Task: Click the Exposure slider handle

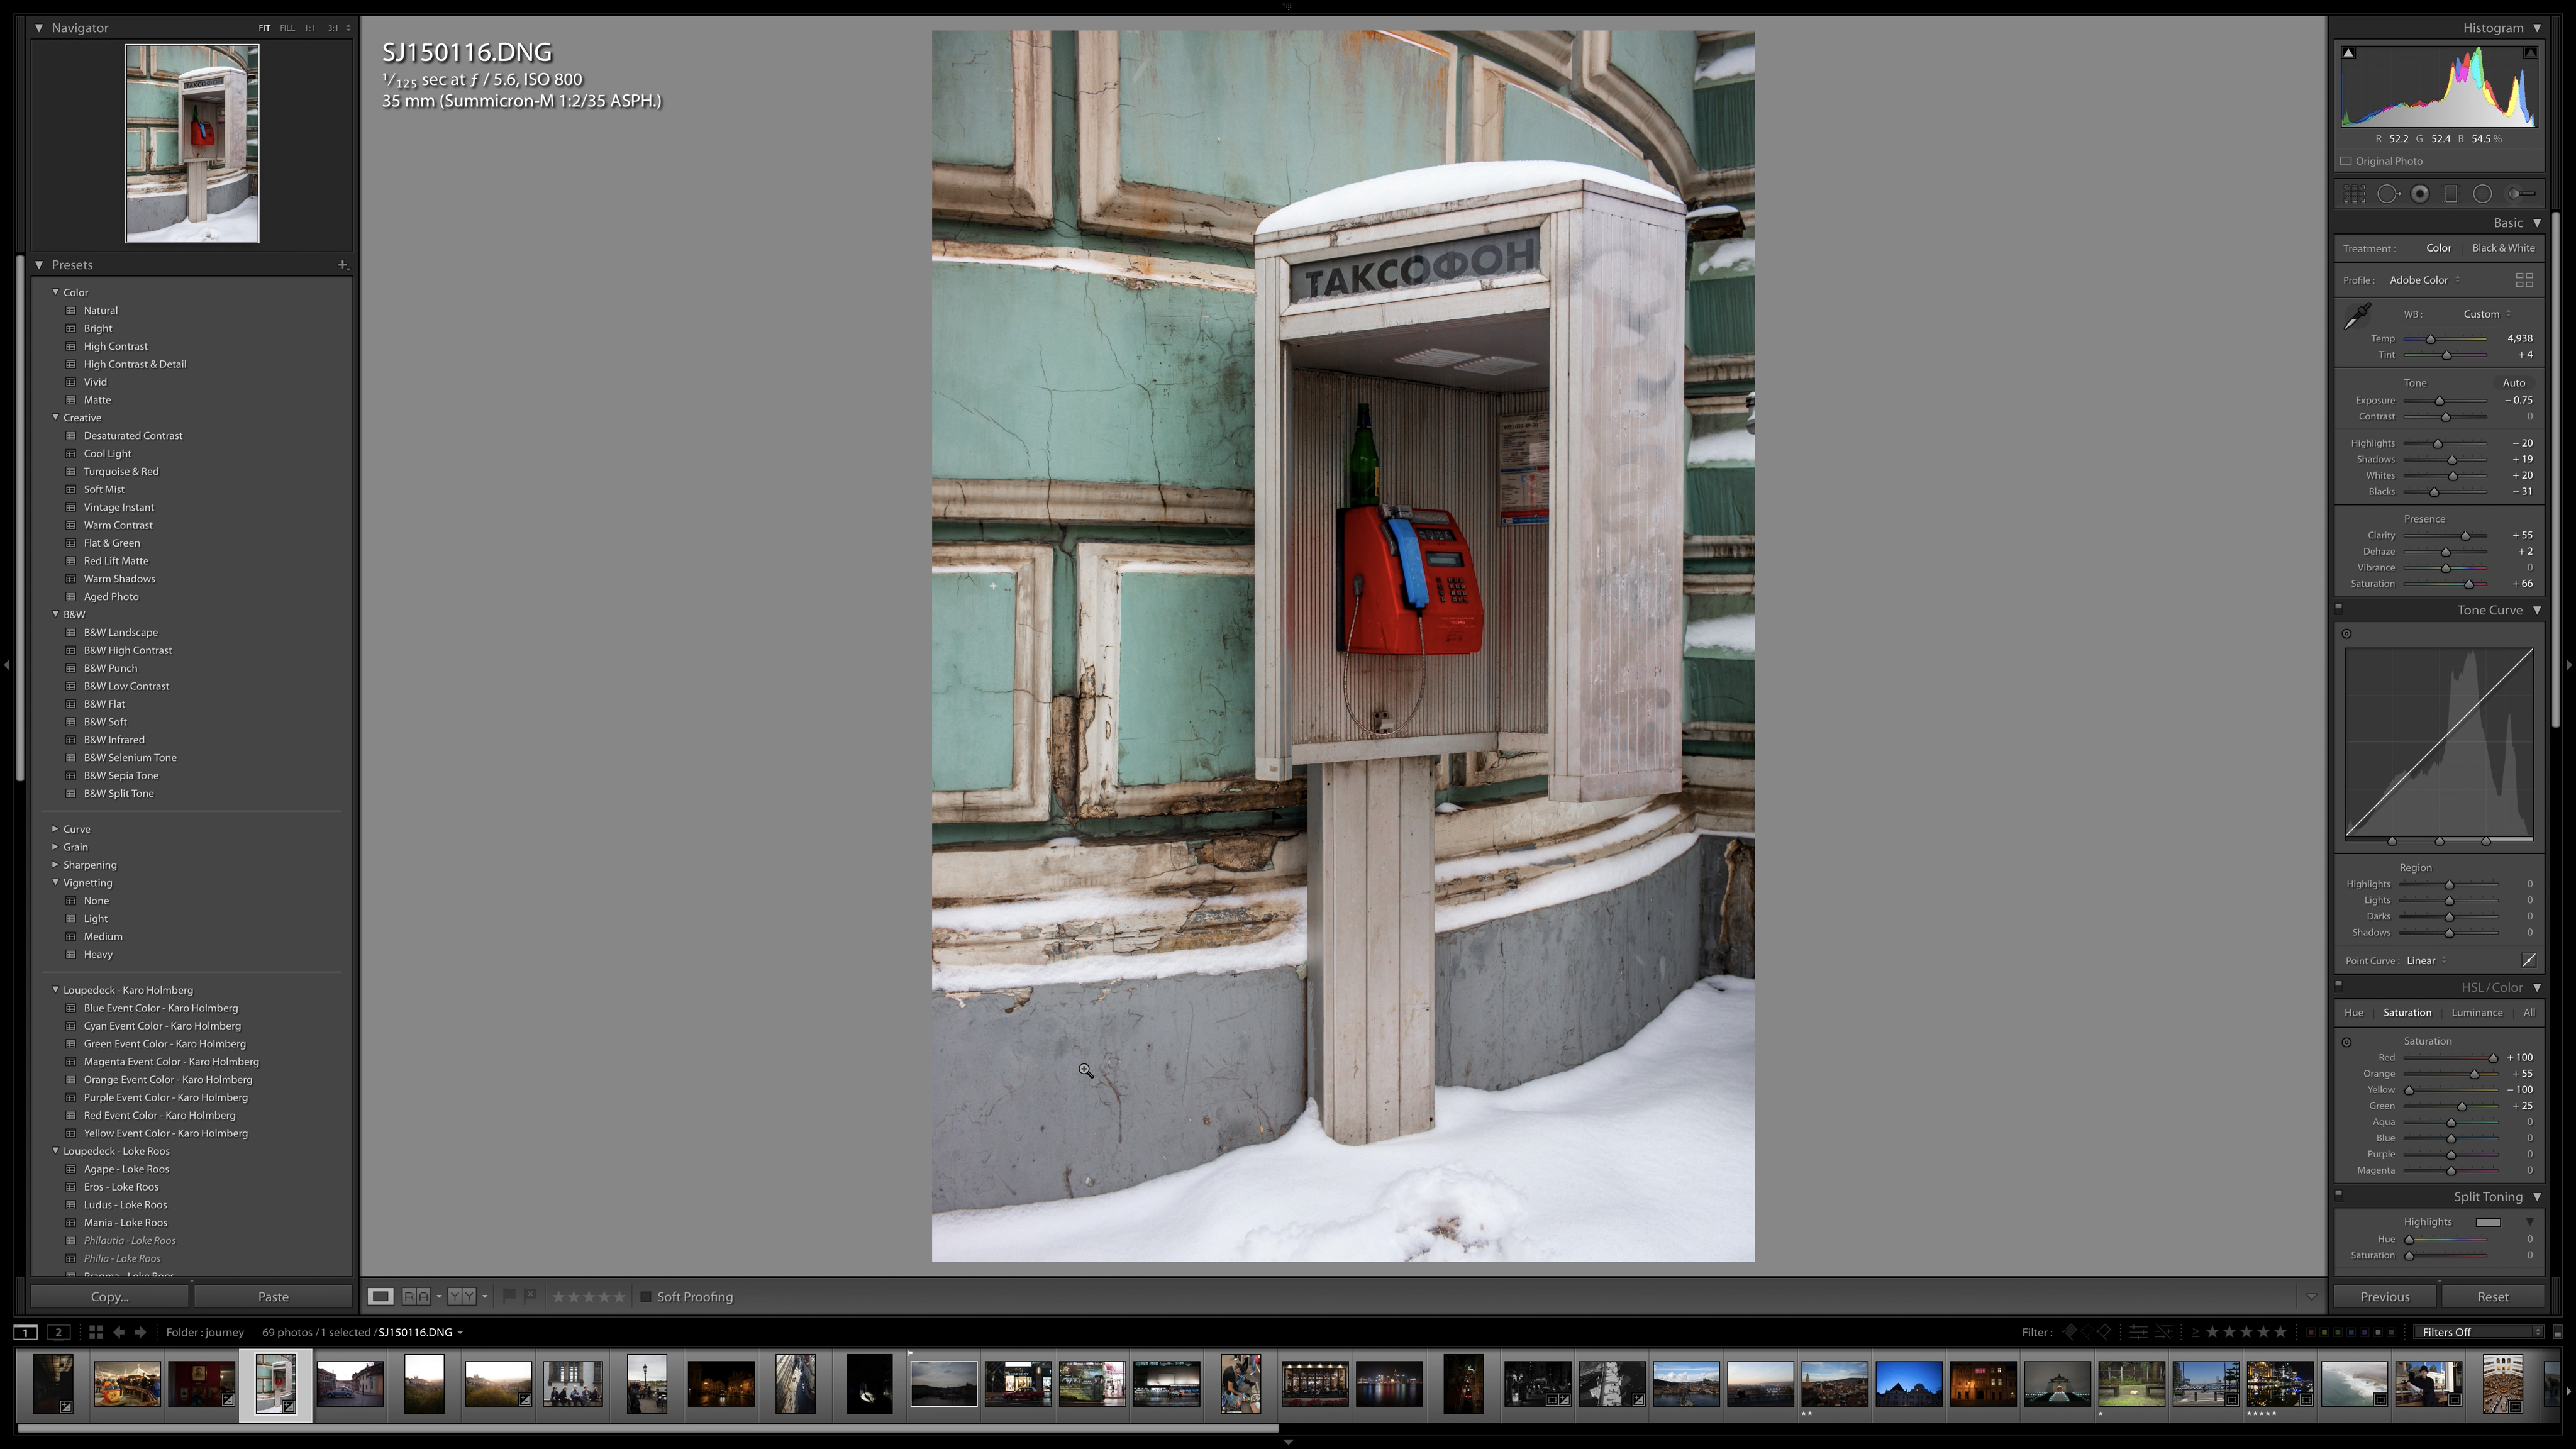Action: tap(2439, 401)
